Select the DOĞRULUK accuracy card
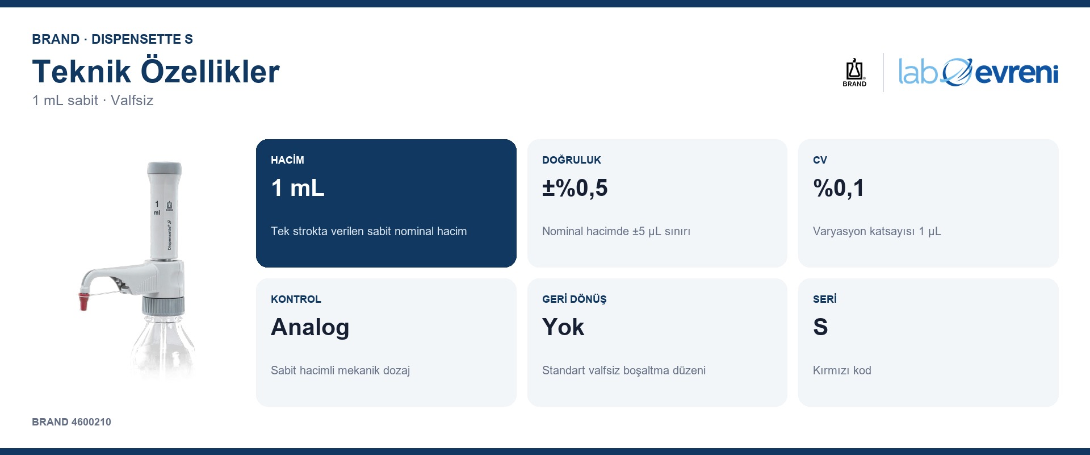The height and width of the screenshot is (455, 1090). [x=657, y=203]
